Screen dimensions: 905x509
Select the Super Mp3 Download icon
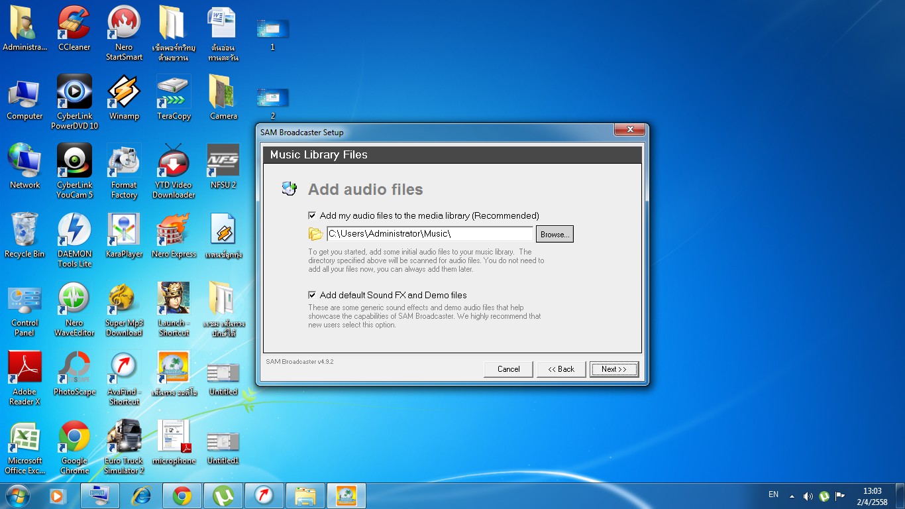(x=124, y=310)
